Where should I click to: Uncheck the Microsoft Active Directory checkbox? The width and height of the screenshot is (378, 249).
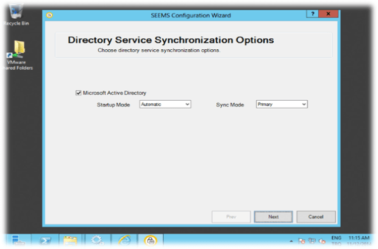(78, 93)
